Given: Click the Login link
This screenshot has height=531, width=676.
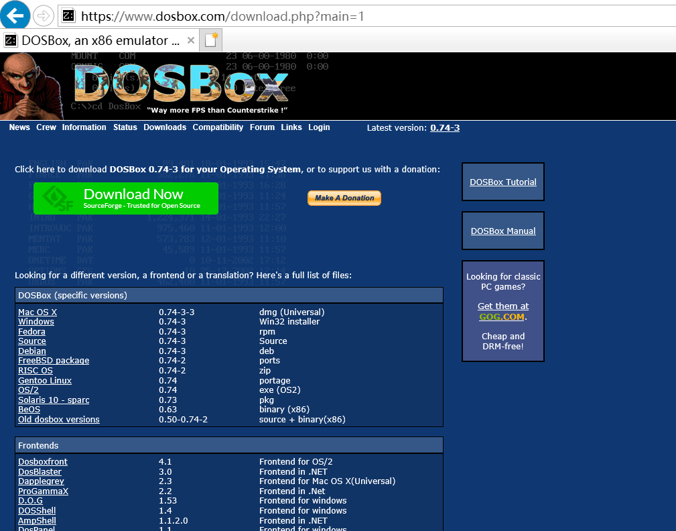Looking at the screenshot, I should [319, 127].
